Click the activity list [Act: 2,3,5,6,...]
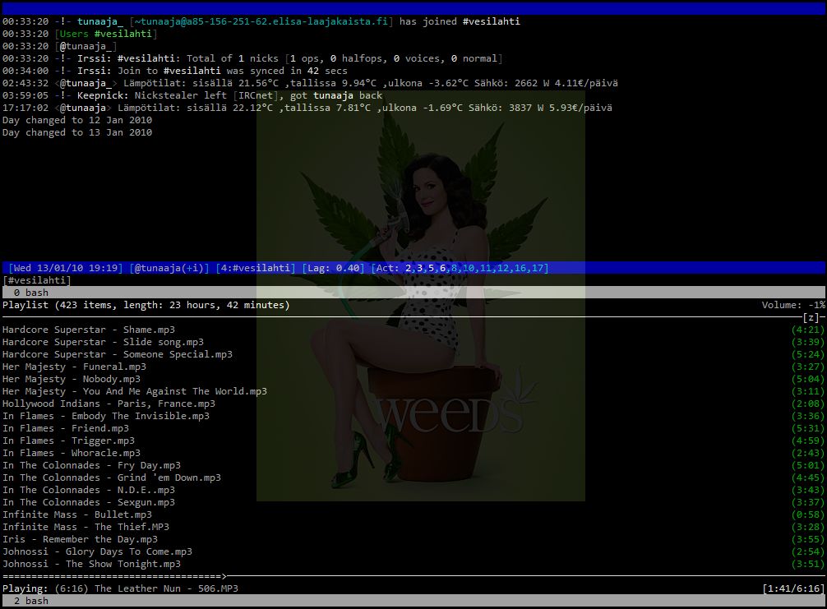 [x=460, y=268]
